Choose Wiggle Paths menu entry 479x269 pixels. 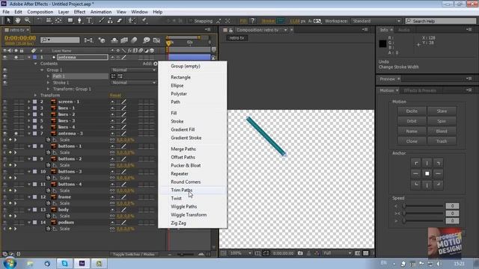point(184,206)
